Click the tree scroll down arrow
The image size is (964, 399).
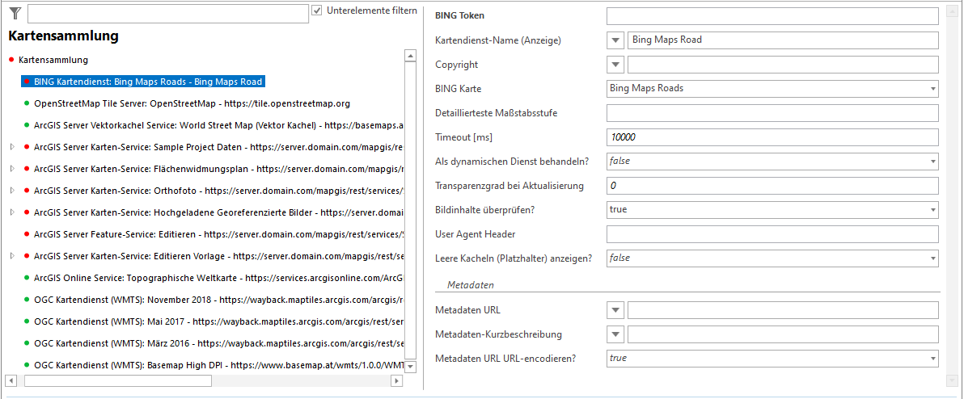click(411, 367)
